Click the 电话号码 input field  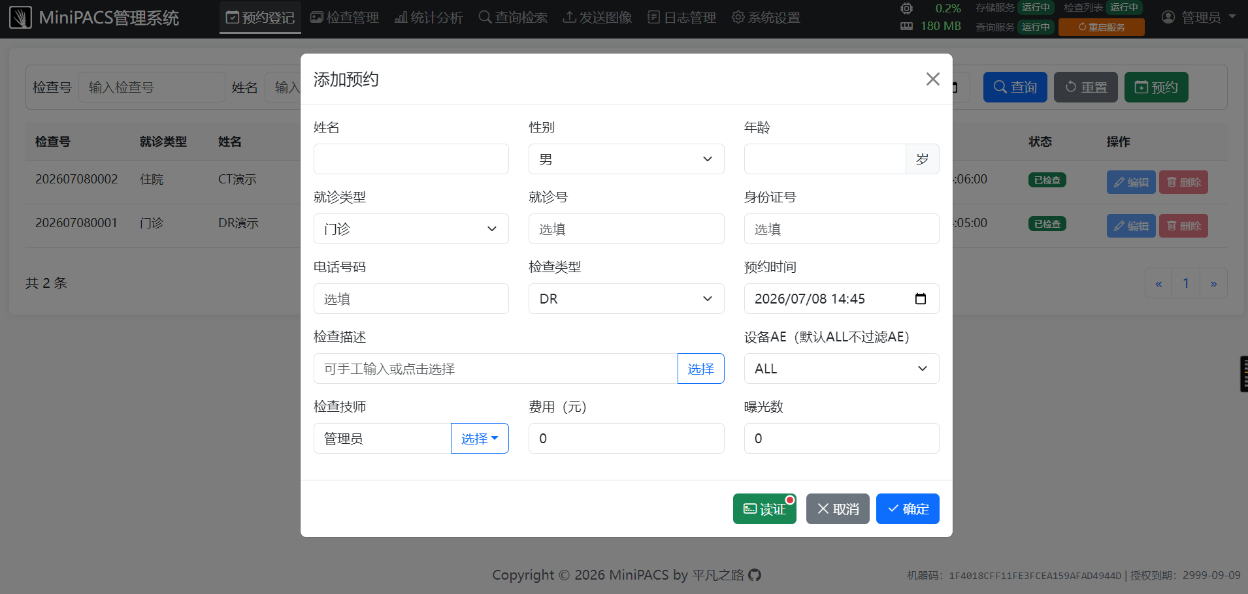pyautogui.click(x=411, y=298)
